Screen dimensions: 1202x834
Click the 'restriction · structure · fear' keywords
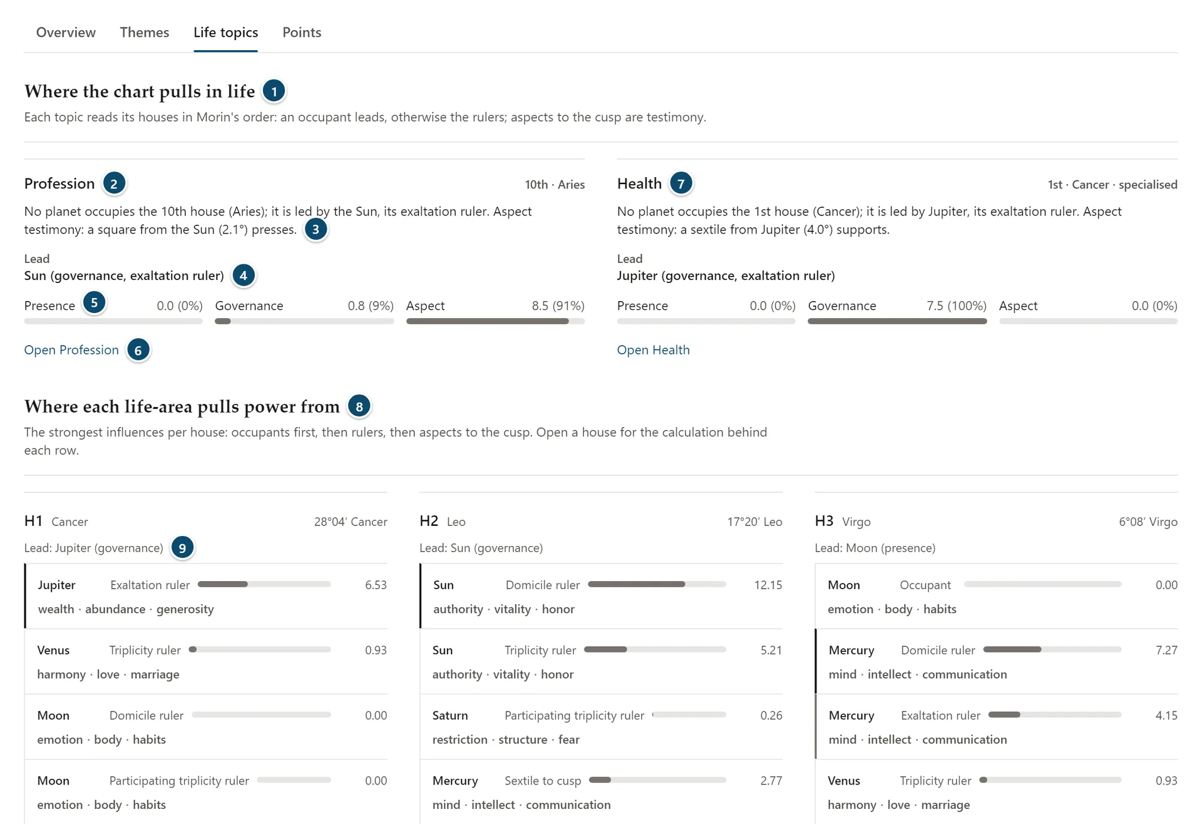point(506,739)
